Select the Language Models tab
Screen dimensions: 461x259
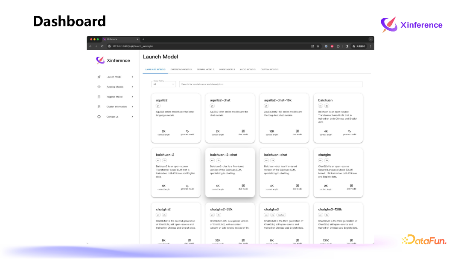pos(155,69)
